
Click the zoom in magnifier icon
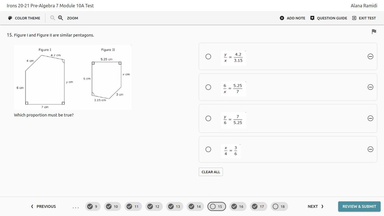(60, 18)
